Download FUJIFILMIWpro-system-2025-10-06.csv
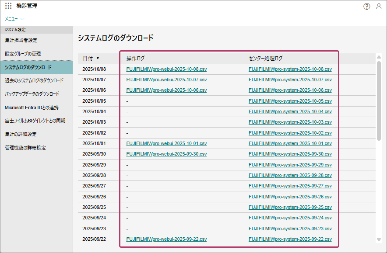The height and width of the screenshot is (253, 387). coord(290,90)
